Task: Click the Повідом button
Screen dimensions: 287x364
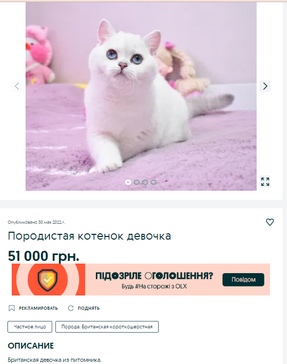Action: click(243, 280)
